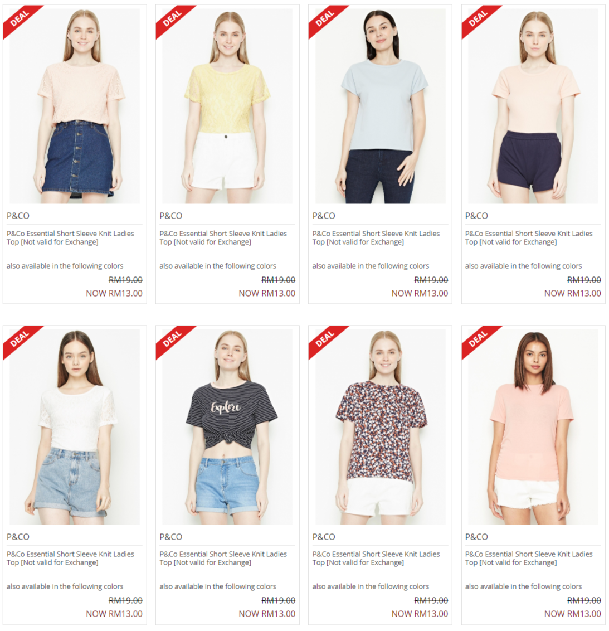View the peach tee with navy shorts image
Screen dimensions: 609x631
[533, 106]
